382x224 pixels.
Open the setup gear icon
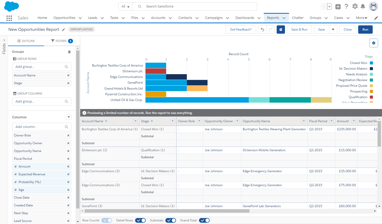click(355, 6)
